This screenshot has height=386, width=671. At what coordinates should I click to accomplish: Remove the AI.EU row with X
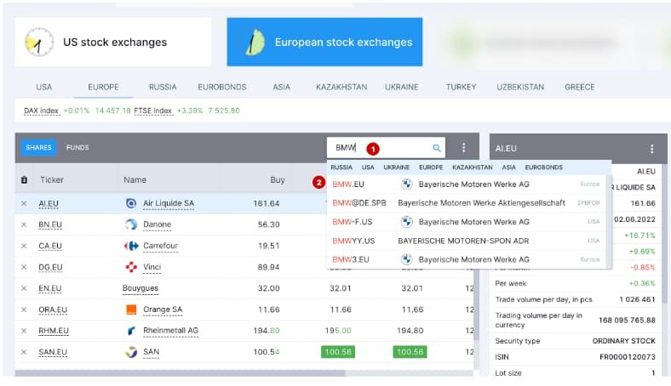[24, 203]
